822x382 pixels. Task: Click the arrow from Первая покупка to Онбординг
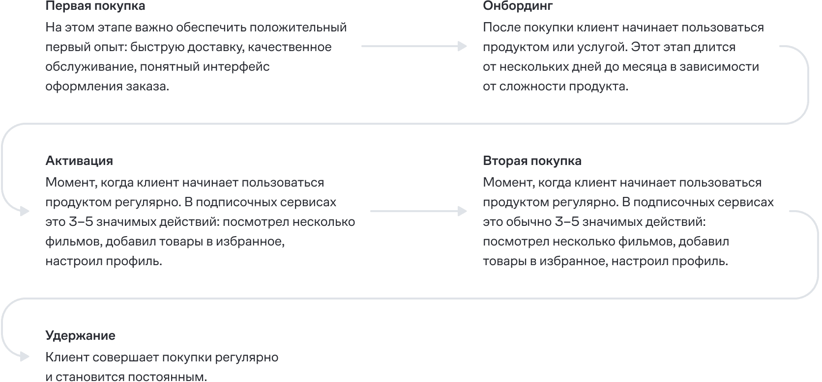click(413, 46)
